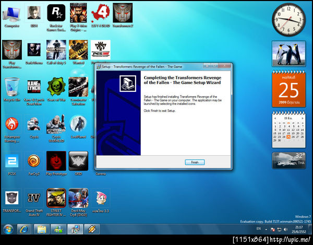The width and height of the screenshot is (313, 245).
Task: Click the analog clock gadget
Action: coord(288,19)
